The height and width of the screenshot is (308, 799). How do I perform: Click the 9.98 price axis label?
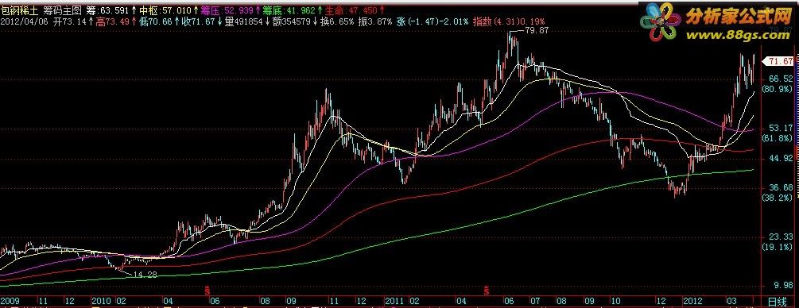pyautogui.click(x=783, y=285)
